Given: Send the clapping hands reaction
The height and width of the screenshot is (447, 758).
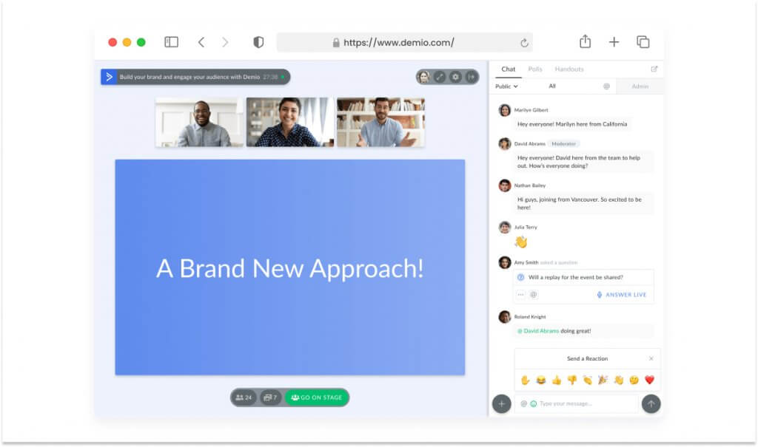Looking at the screenshot, I should click(x=587, y=381).
